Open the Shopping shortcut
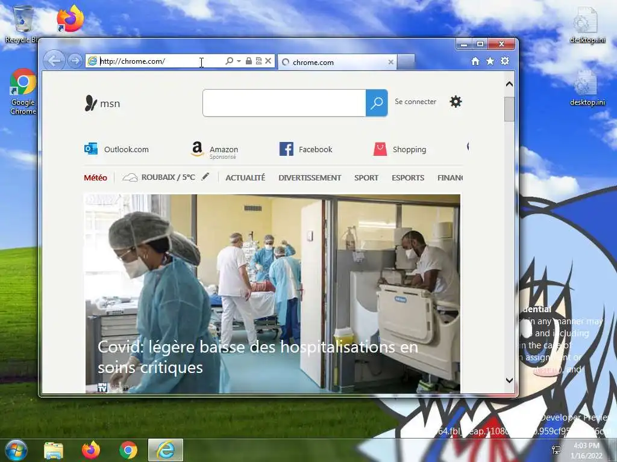Screen dimensions: 617x462 (400, 149)
